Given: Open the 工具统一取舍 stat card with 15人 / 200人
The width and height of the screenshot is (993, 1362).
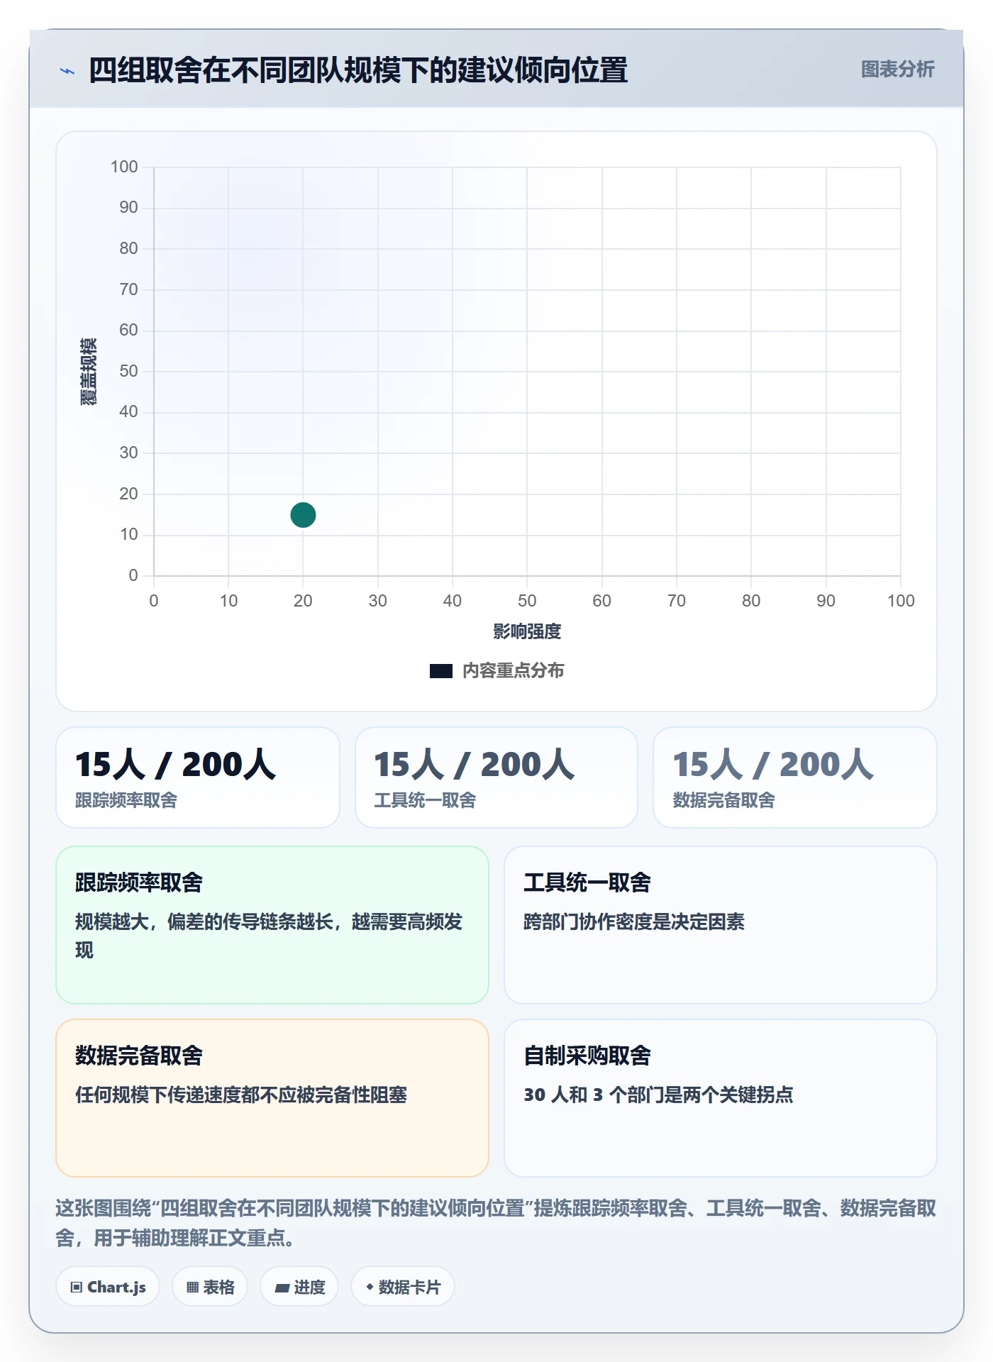Looking at the screenshot, I should (x=496, y=777).
